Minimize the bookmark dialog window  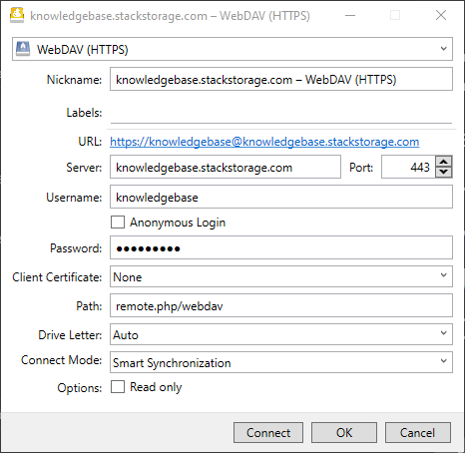click(x=350, y=15)
